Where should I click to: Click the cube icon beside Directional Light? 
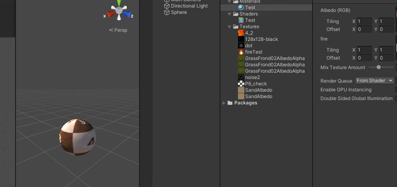point(167,6)
